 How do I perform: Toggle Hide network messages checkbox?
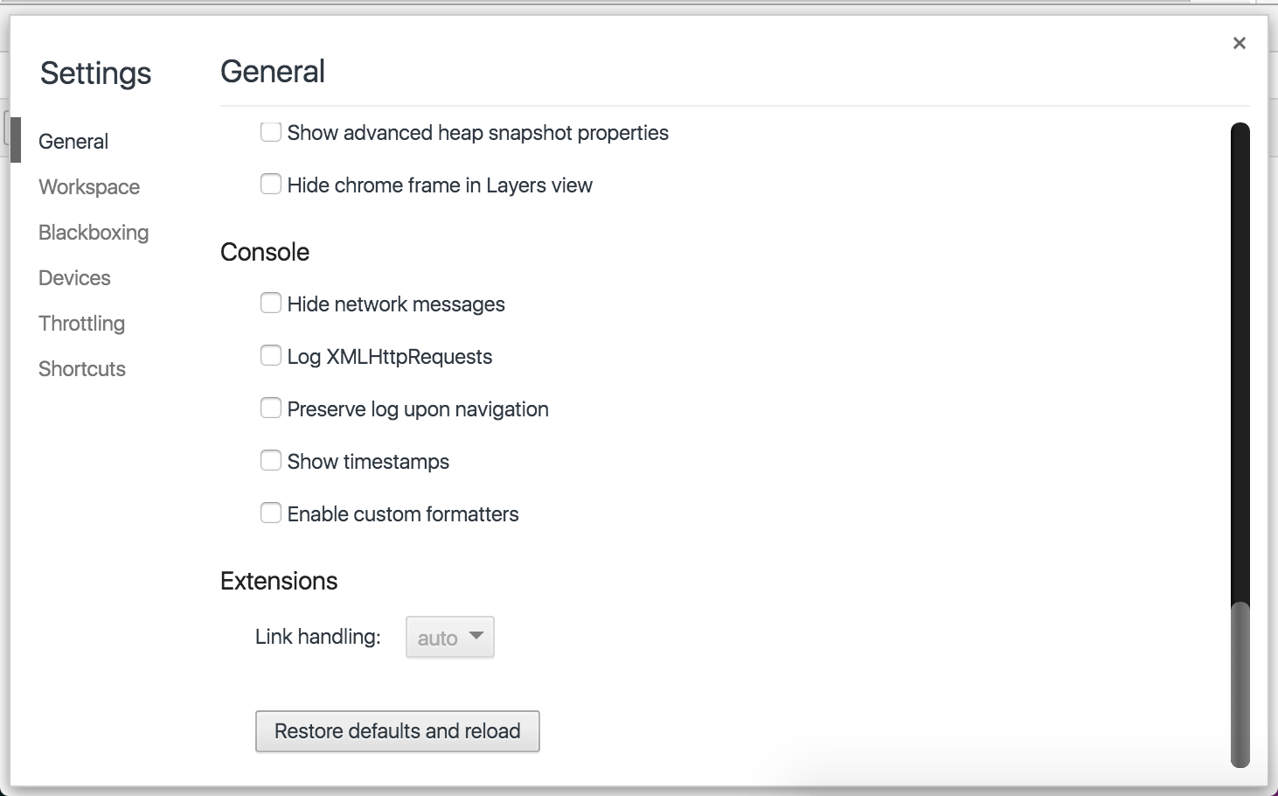271,304
